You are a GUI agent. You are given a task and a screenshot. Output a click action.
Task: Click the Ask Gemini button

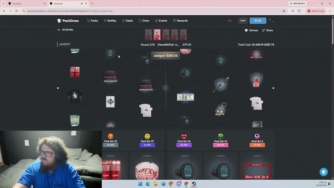(297, 3)
